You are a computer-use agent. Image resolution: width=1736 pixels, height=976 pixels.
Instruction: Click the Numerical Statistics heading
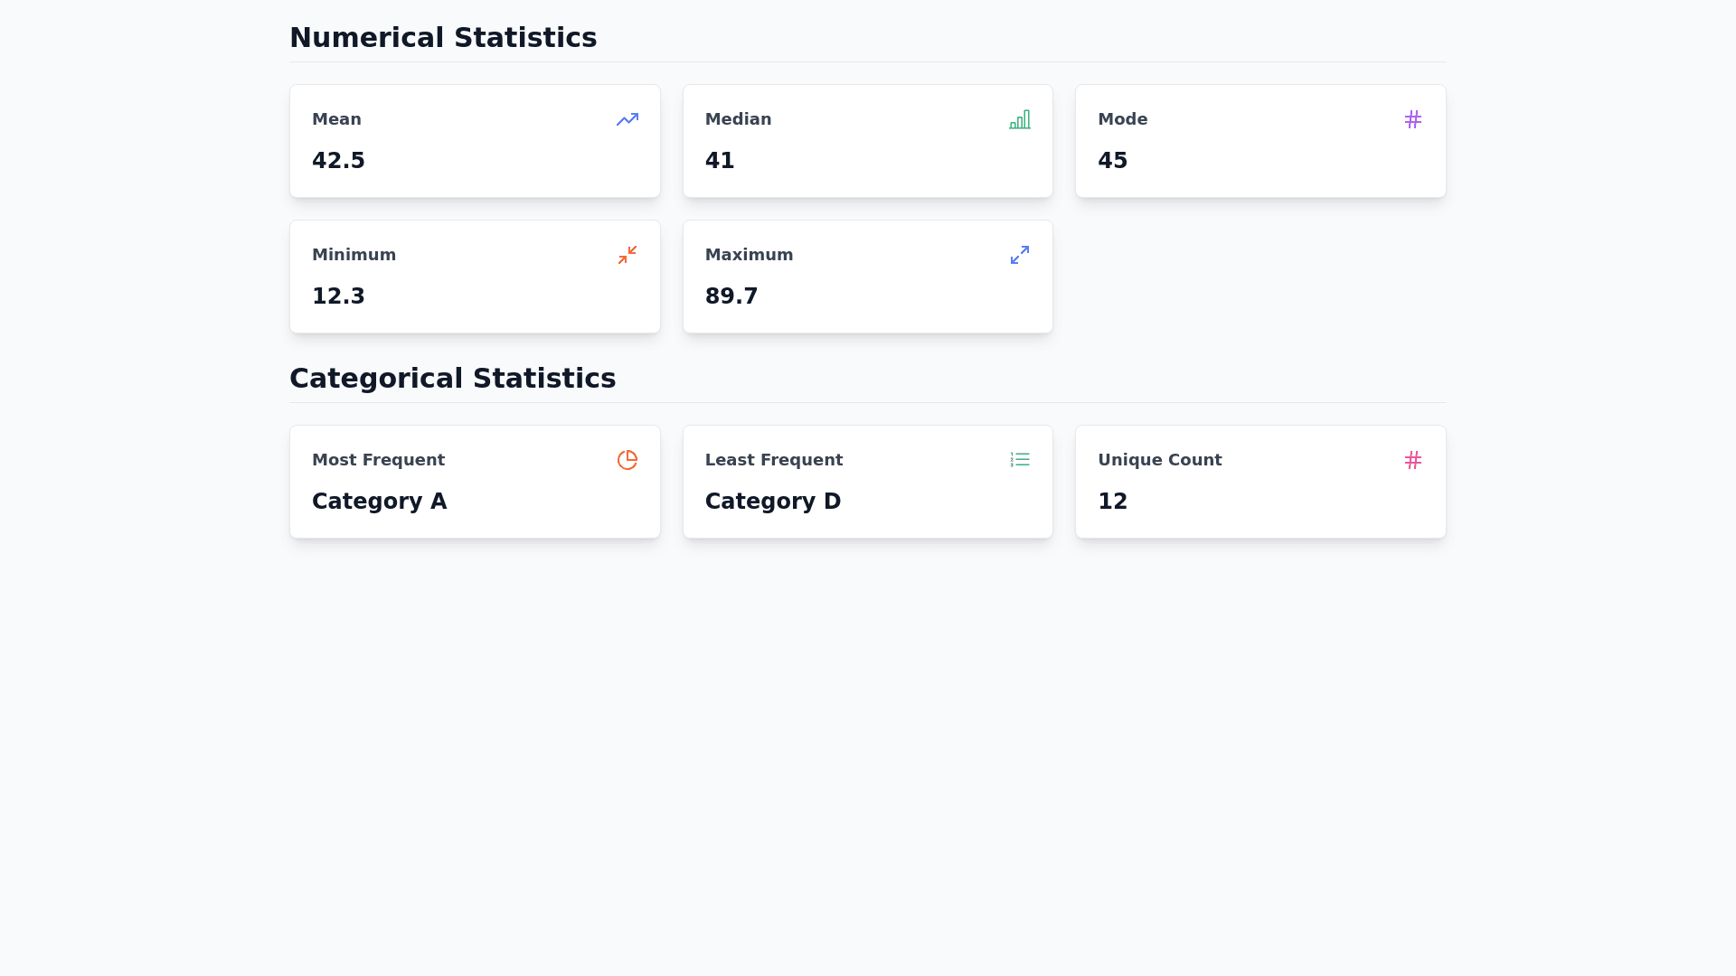click(443, 38)
